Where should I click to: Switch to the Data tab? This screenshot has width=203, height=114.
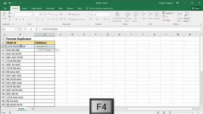61,9
